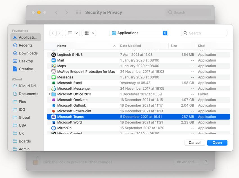
Task: Sort by the Date Modified column
Action: (130, 46)
